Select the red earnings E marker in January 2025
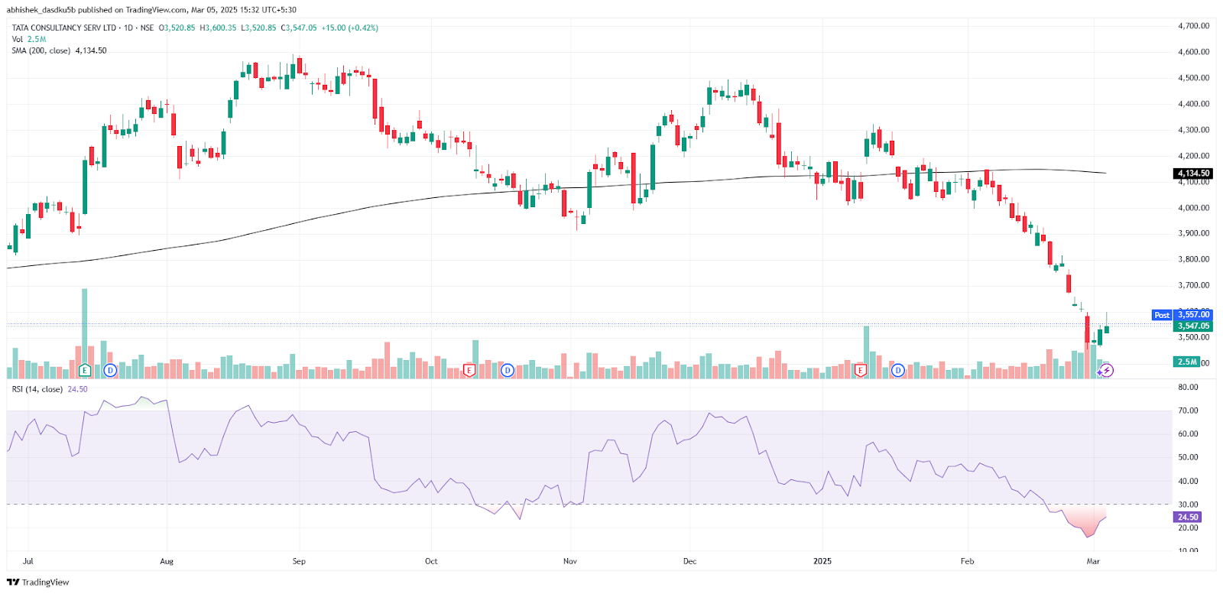1223x594 pixels. (860, 370)
